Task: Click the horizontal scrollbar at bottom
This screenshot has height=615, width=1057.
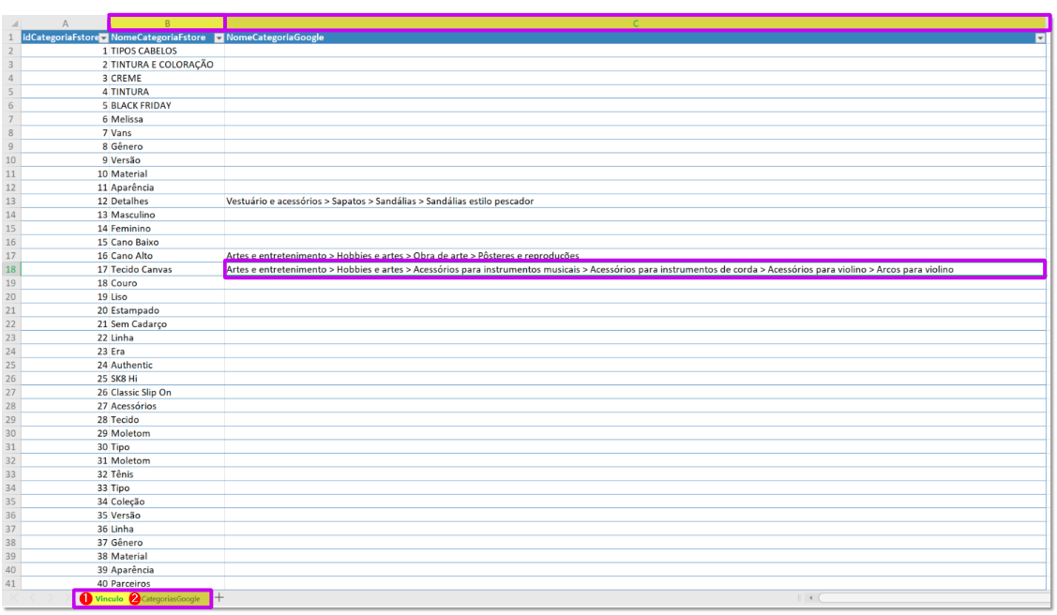Action: coord(929,597)
